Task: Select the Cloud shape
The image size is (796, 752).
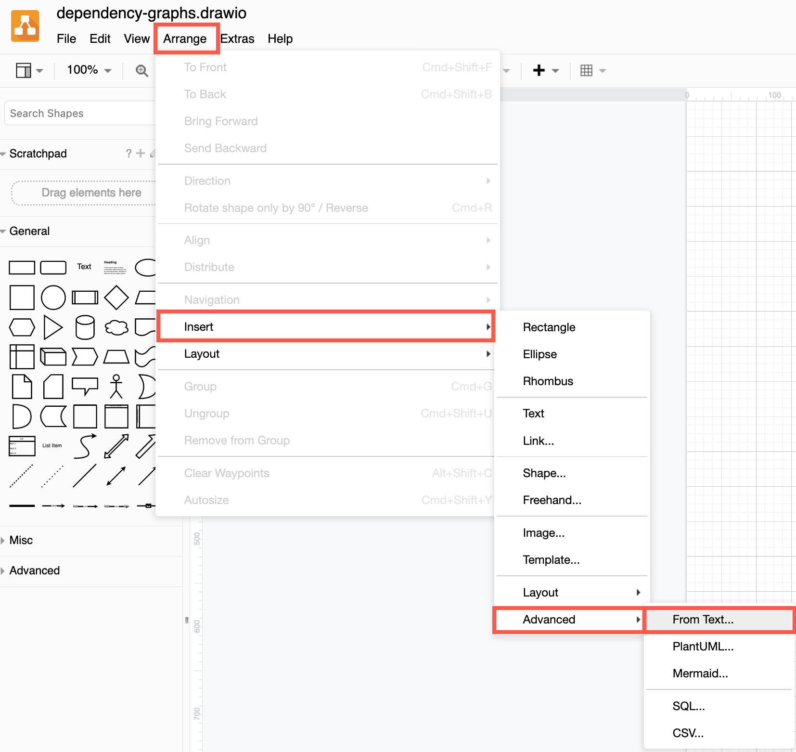Action: coord(116,327)
